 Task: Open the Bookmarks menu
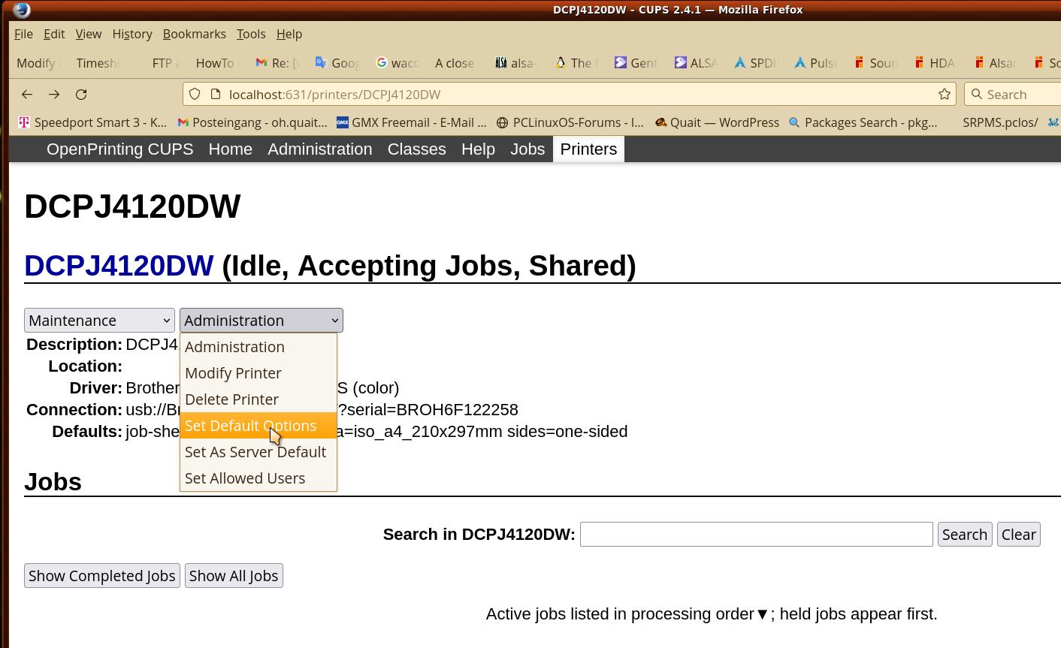click(194, 34)
